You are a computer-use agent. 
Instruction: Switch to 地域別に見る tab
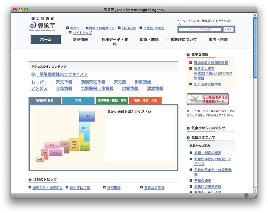45,100
